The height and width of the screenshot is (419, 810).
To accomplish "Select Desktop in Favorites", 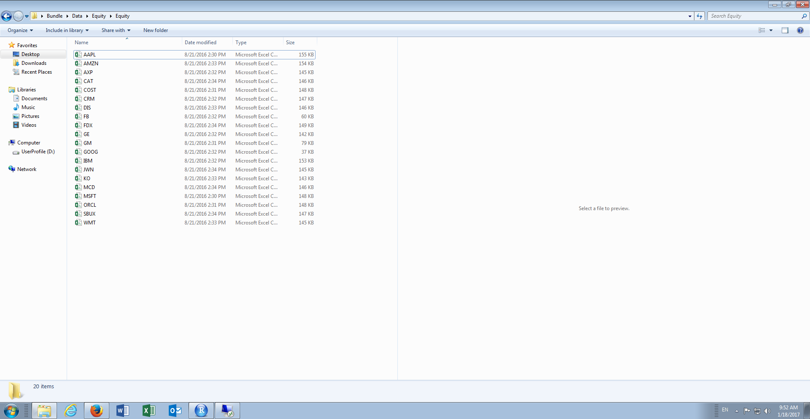I will click(x=30, y=54).
